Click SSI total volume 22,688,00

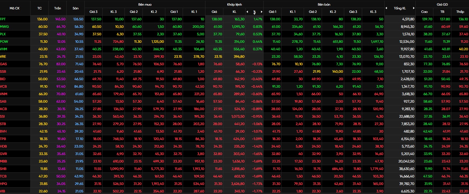click(x=407, y=117)
